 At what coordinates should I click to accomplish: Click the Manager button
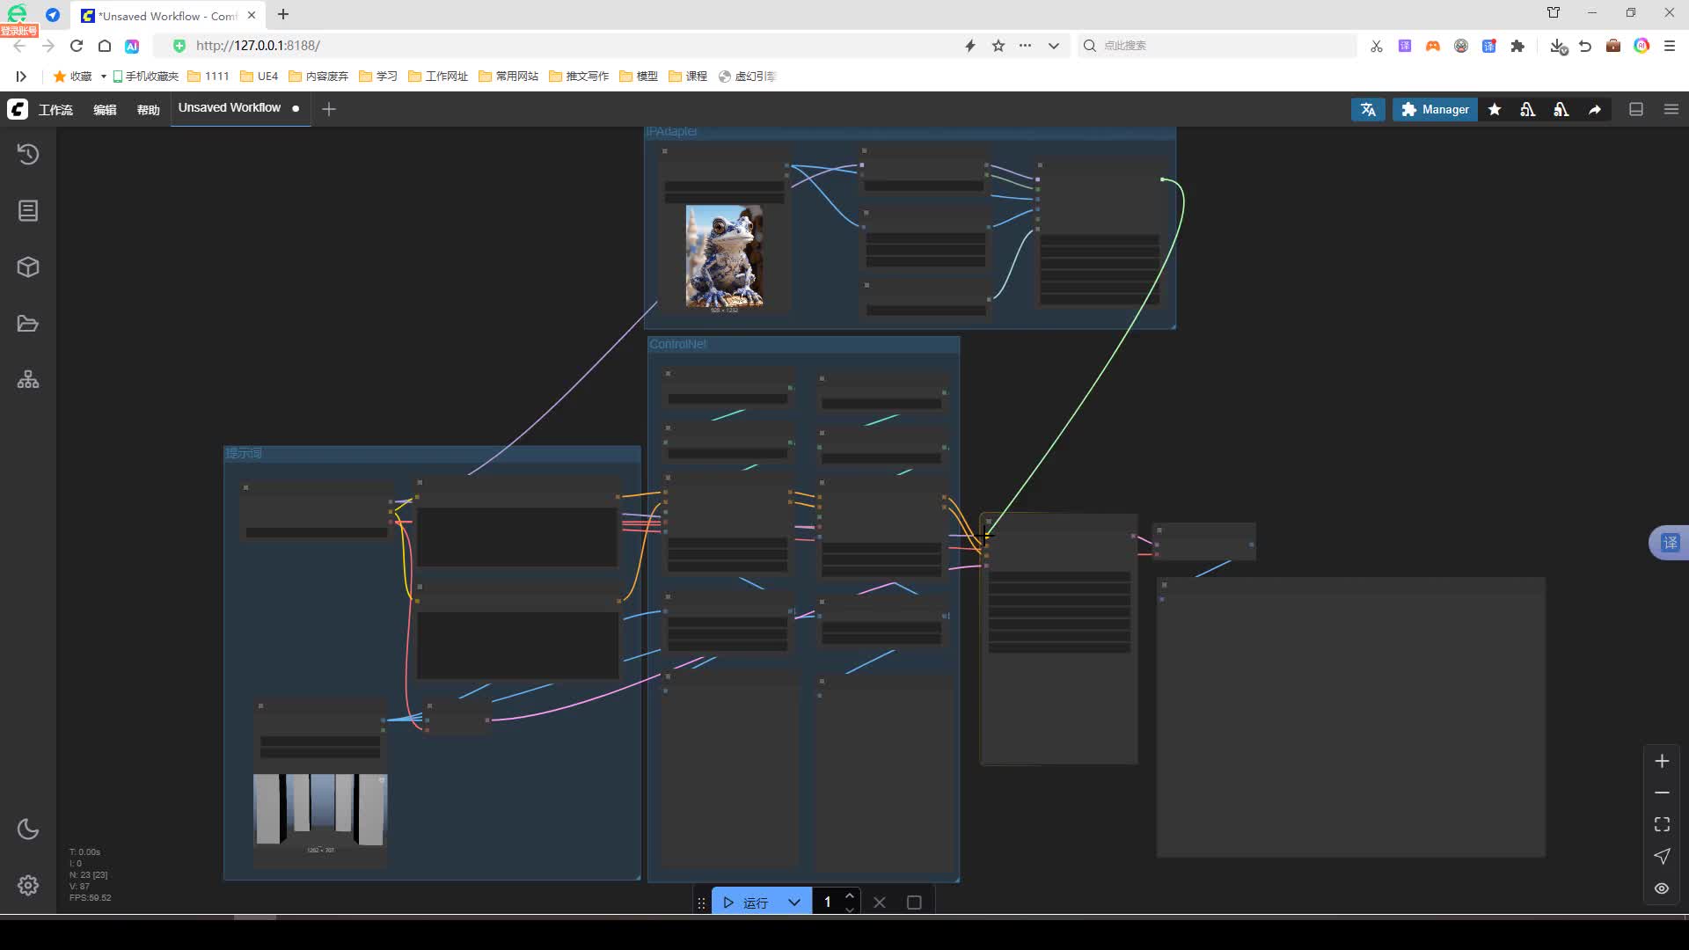pyautogui.click(x=1435, y=109)
